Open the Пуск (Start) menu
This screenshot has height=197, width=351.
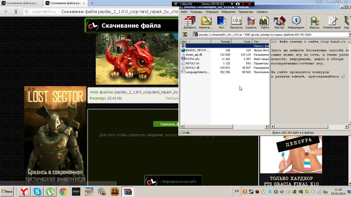7,191
